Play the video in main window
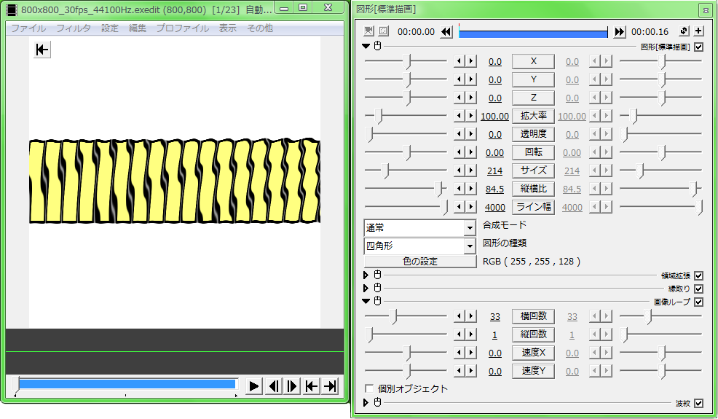 point(253,386)
